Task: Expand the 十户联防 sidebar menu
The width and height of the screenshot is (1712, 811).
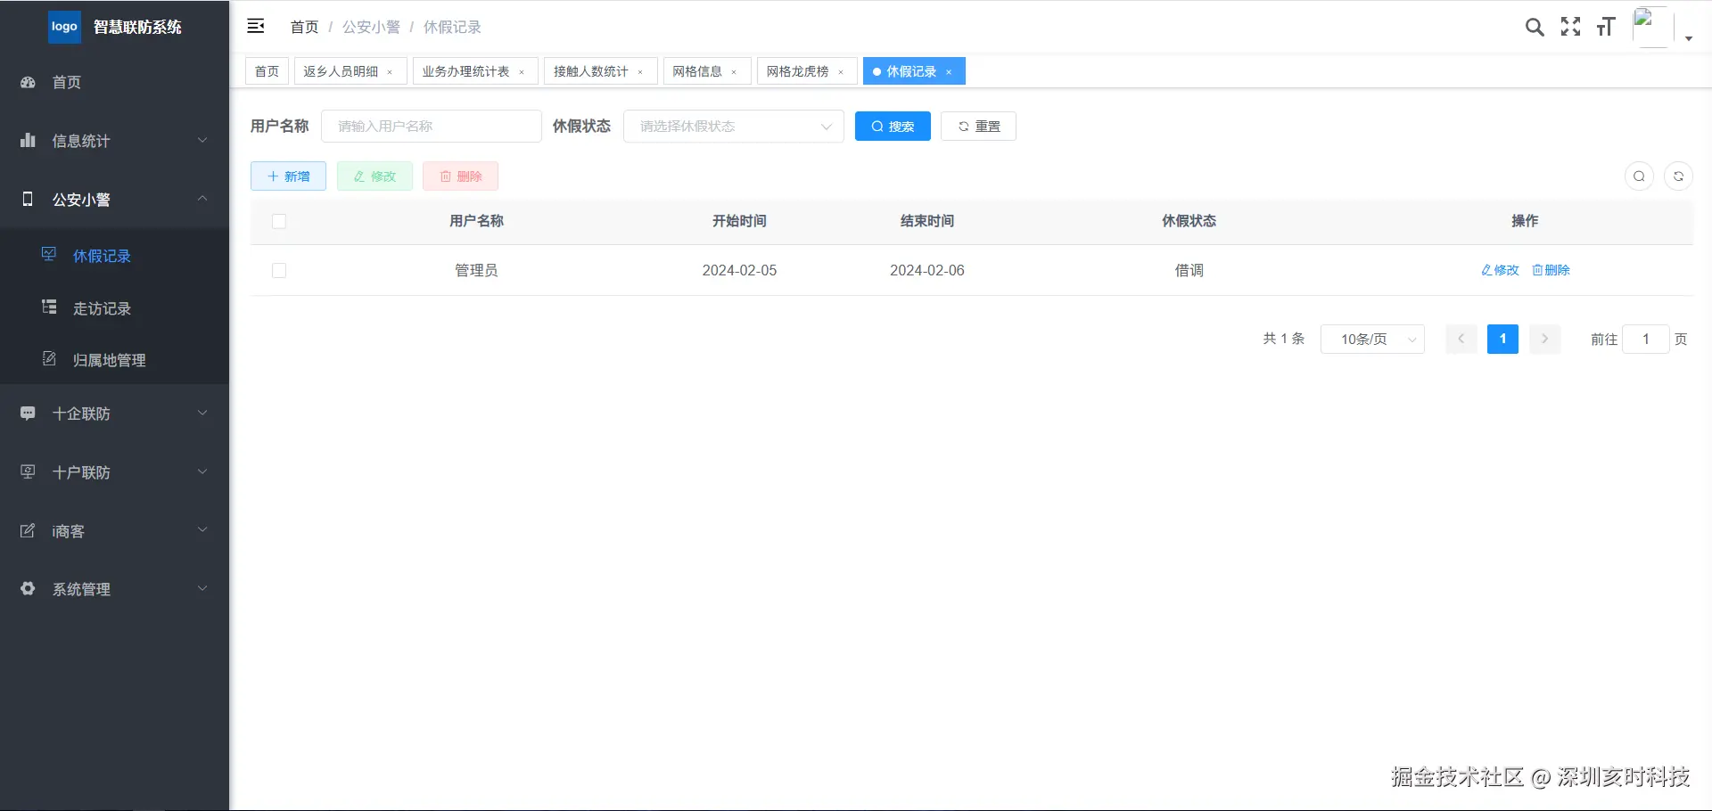Action: 114,472
